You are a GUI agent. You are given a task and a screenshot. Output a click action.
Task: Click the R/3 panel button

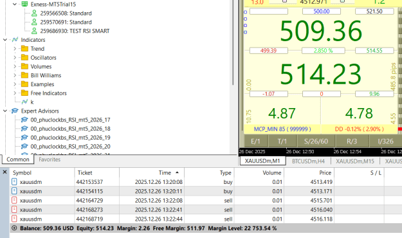[352, 142]
